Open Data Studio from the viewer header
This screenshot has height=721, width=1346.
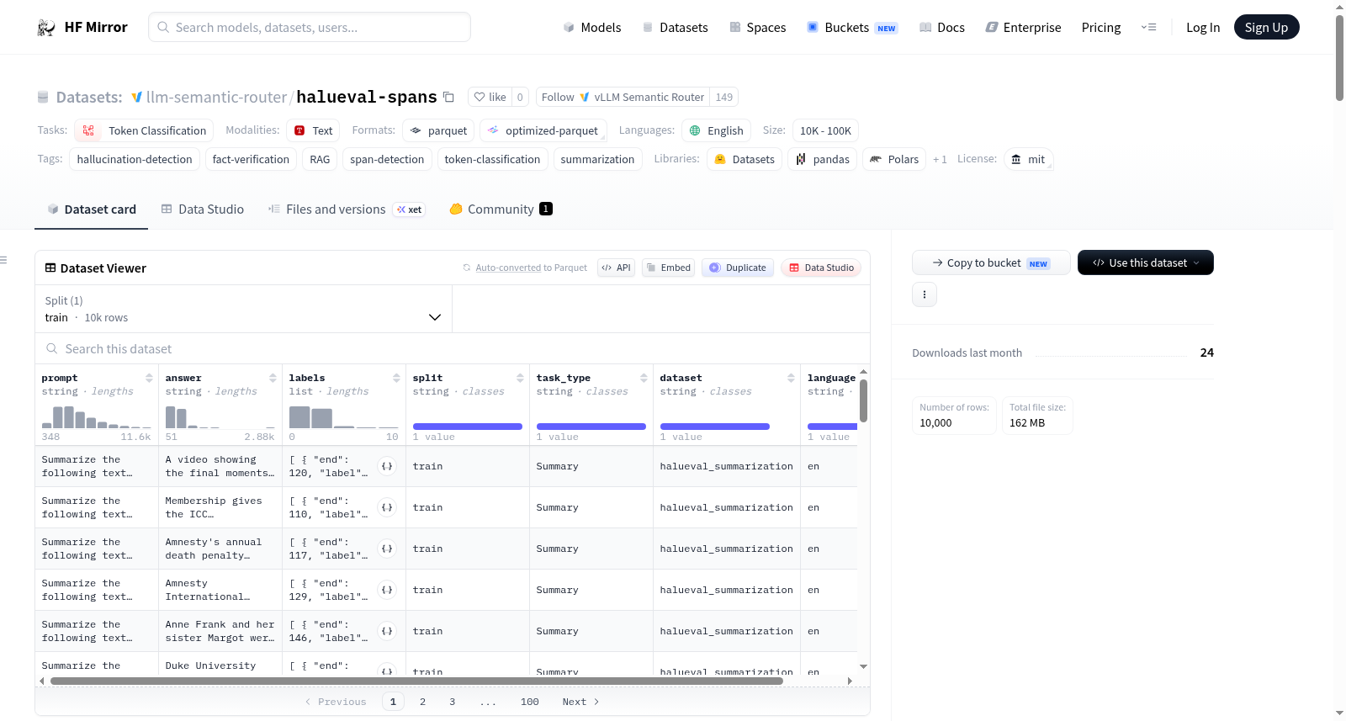821,268
